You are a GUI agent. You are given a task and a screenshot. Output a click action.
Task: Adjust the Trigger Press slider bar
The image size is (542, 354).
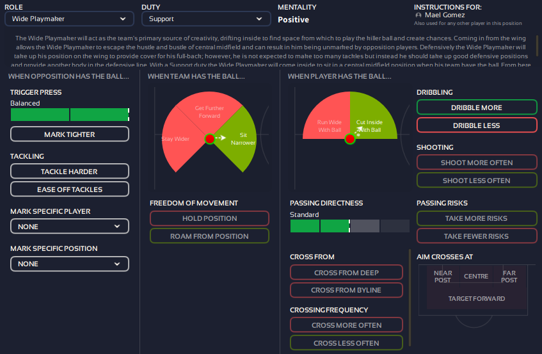coord(70,115)
